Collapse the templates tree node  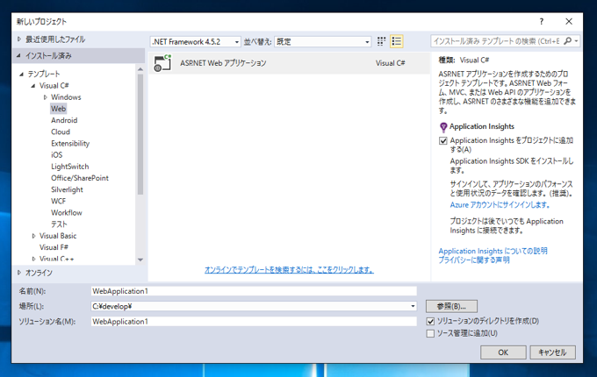[21, 75]
